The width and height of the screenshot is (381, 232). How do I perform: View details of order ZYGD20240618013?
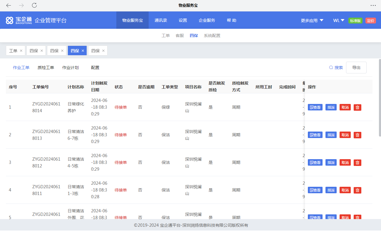pos(315,135)
